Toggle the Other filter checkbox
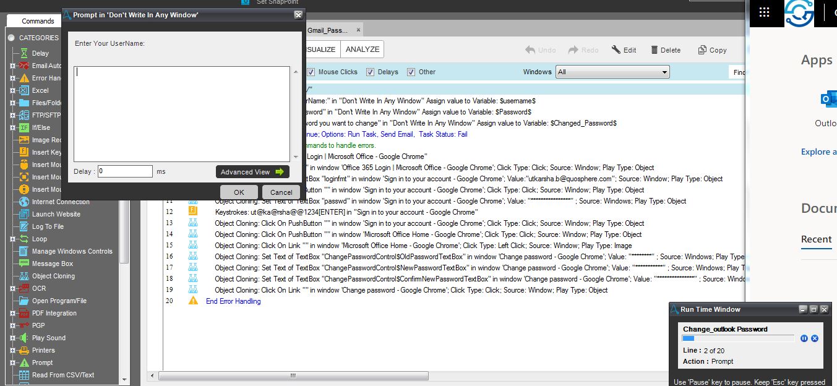This screenshot has width=837, height=386. 411,72
